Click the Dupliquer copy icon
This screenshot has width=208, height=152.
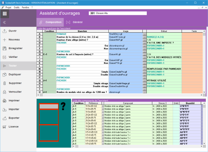tap(4, 75)
